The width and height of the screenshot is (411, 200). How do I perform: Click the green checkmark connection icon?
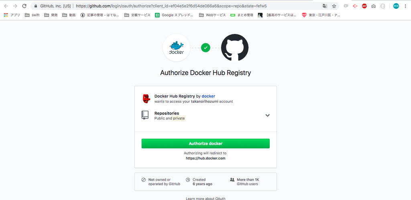[x=205, y=48]
